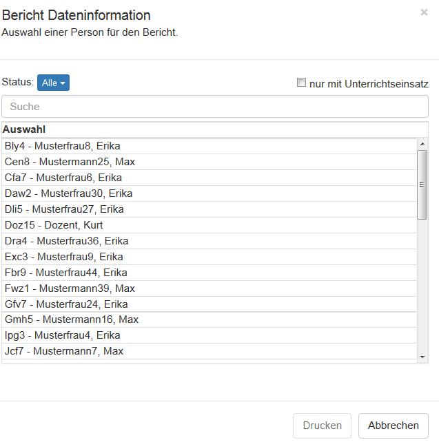Select Fbr9 - Musterfrau44, Erika

point(65,273)
